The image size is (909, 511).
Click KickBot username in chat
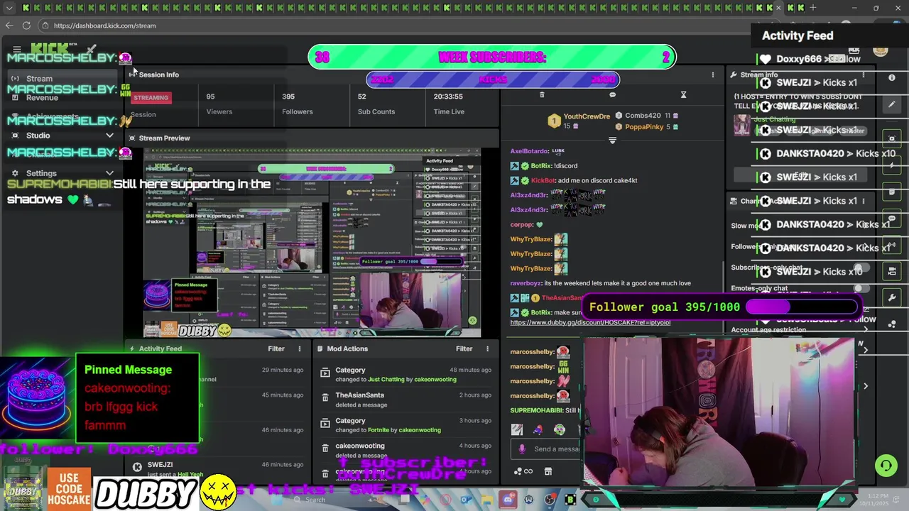click(543, 180)
